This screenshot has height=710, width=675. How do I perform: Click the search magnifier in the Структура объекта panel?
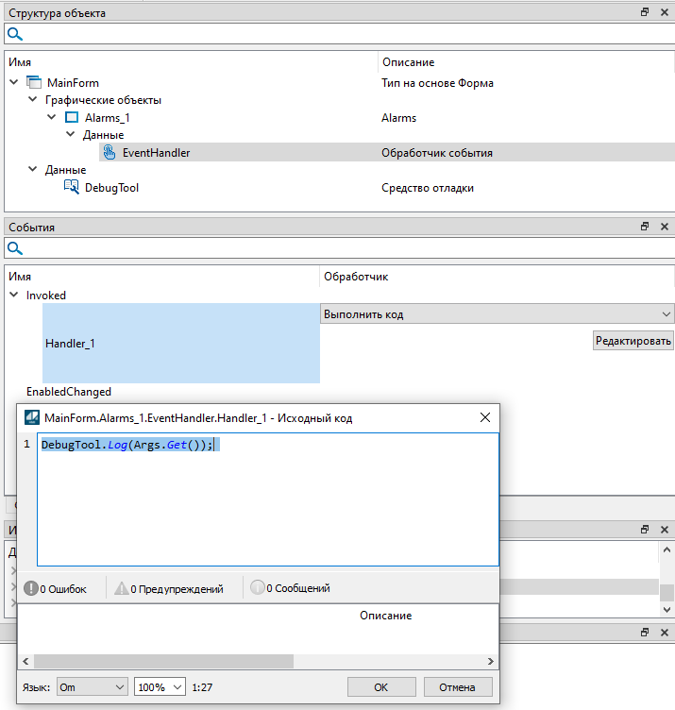pos(14,34)
